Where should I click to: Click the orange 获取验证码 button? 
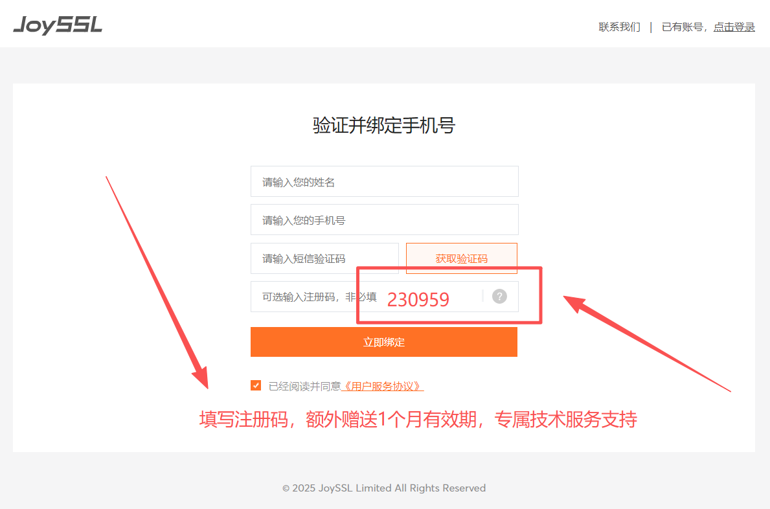coord(461,258)
